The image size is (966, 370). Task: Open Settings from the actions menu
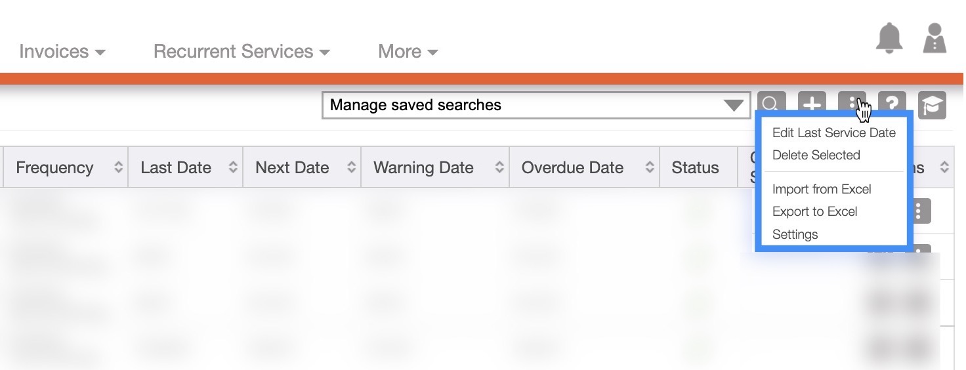(x=795, y=234)
